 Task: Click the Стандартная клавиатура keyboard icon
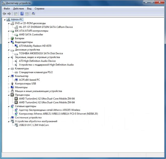point(16,72)
